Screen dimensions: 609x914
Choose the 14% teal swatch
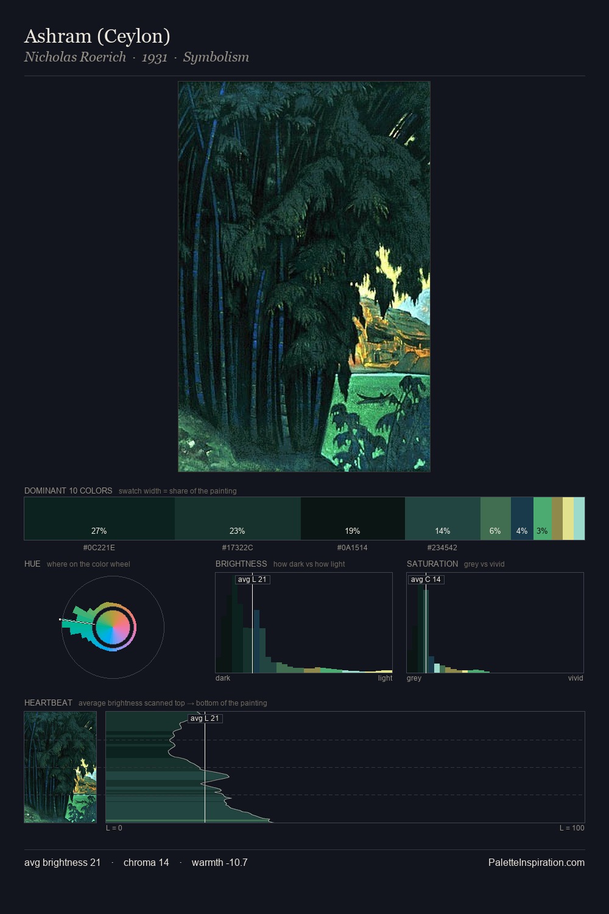pos(443,519)
